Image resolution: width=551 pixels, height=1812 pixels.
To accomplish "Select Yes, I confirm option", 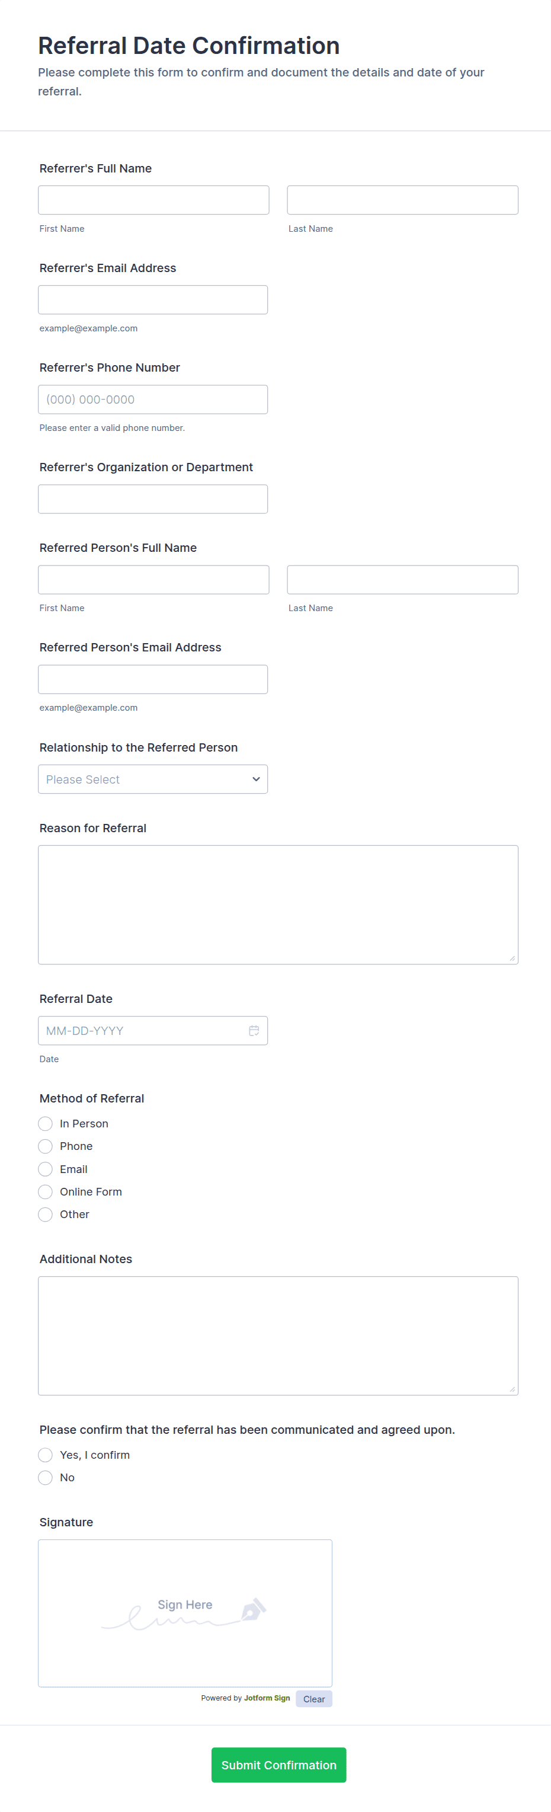I will (46, 1455).
